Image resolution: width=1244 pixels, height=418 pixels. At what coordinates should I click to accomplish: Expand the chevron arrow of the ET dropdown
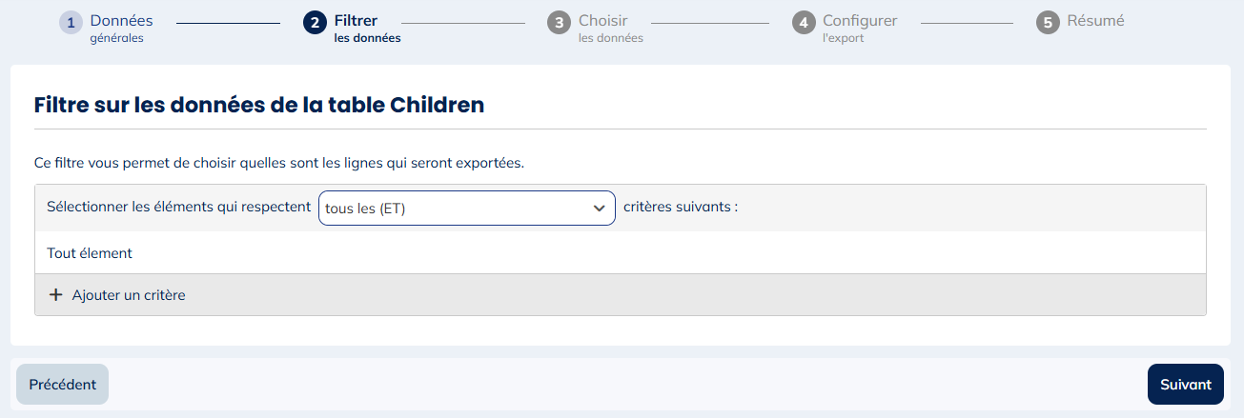click(x=599, y=209)
